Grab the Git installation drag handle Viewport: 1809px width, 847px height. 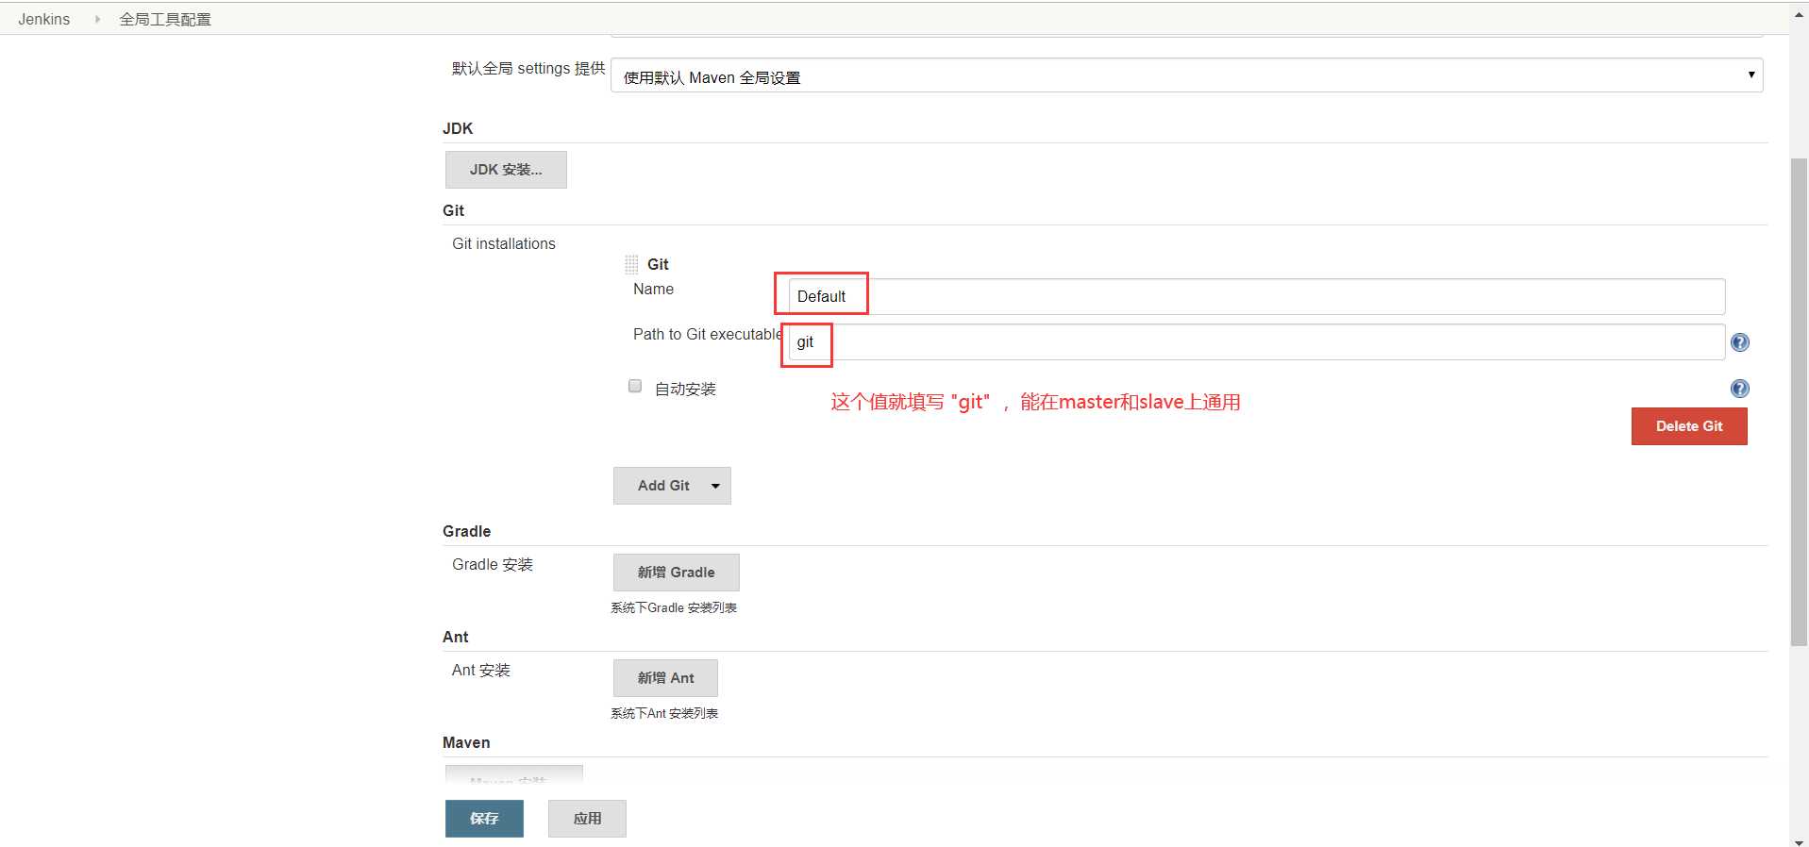point(631,265)
